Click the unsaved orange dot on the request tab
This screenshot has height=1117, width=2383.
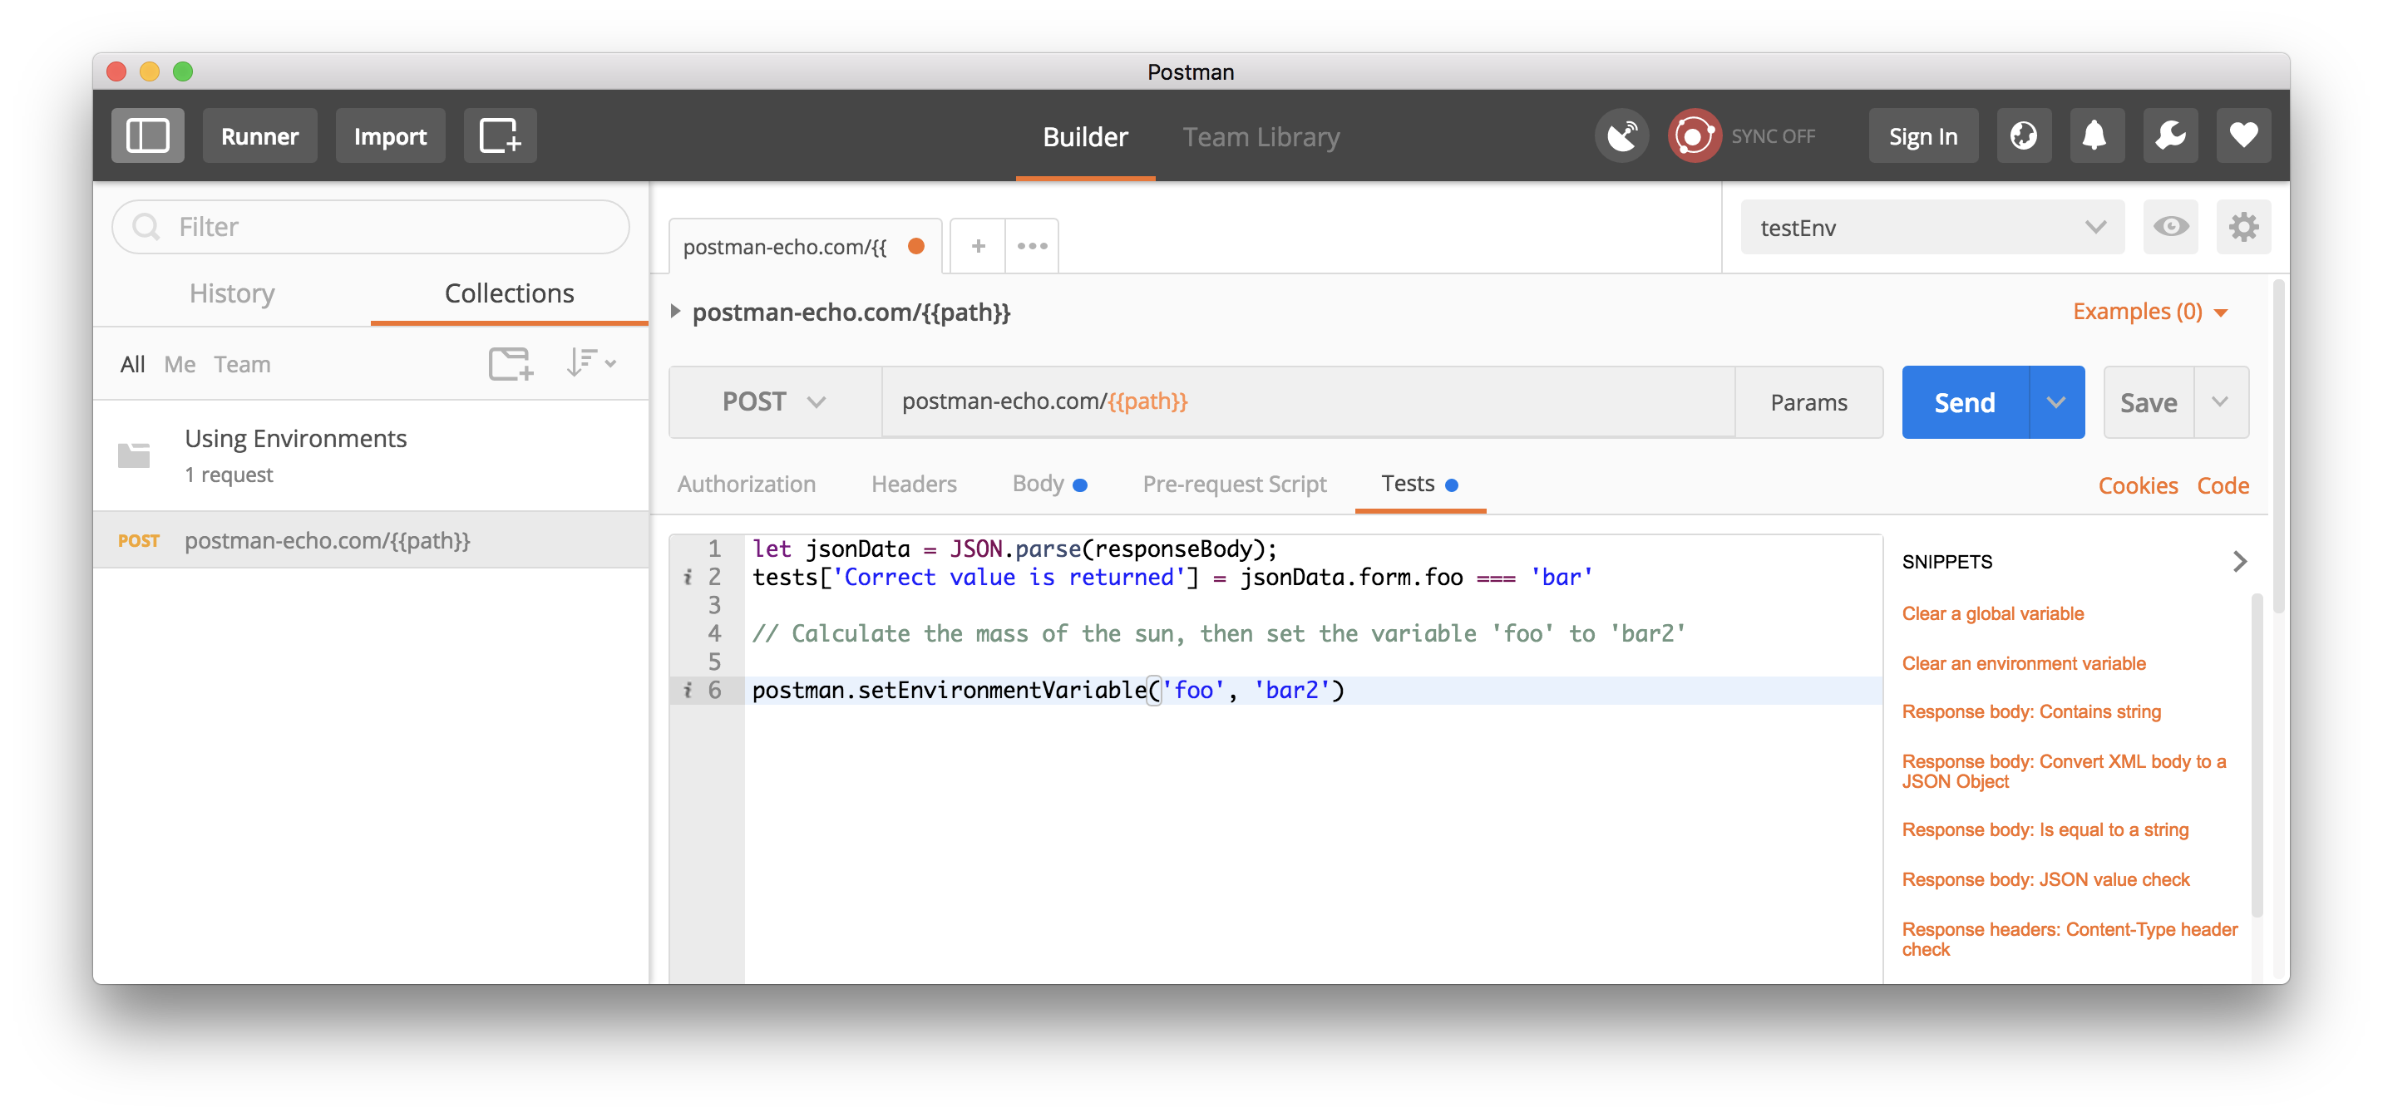[x=915, y=246]
